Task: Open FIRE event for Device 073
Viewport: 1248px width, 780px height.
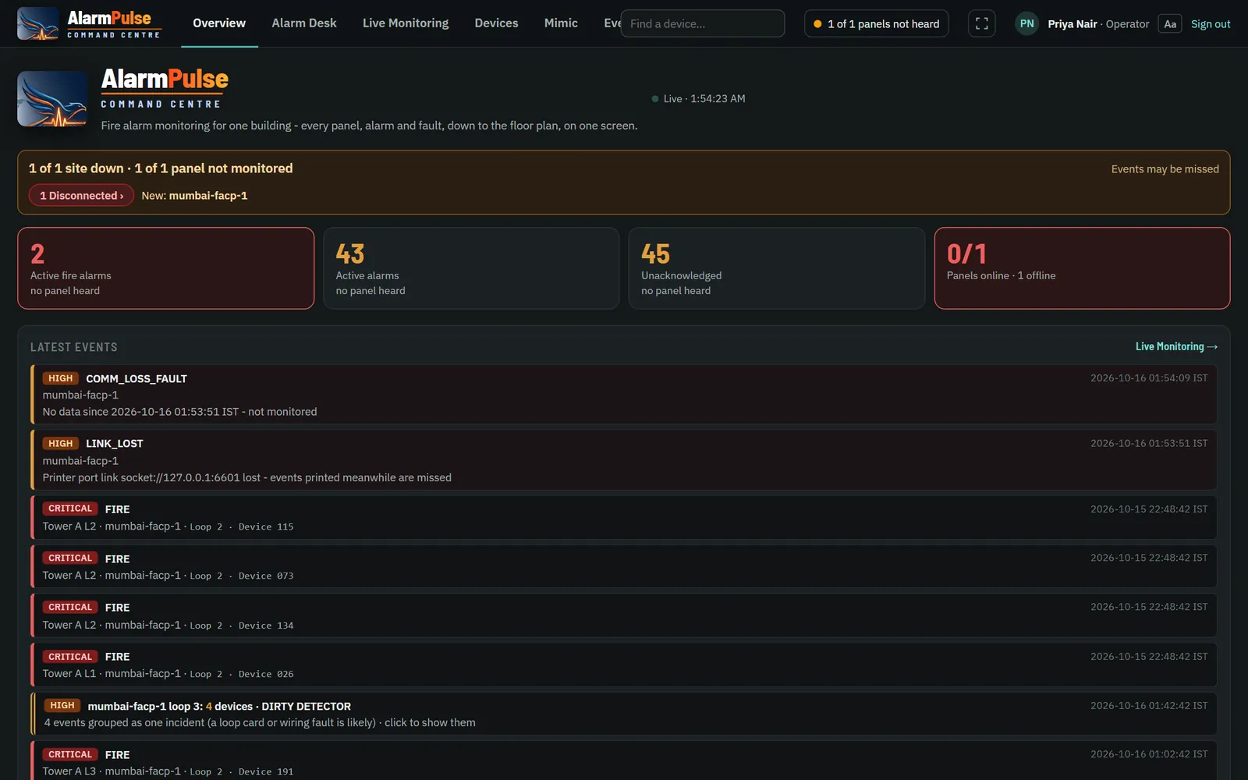Action: 624,566
